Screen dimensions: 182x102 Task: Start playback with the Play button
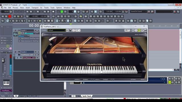pos(38,11)
